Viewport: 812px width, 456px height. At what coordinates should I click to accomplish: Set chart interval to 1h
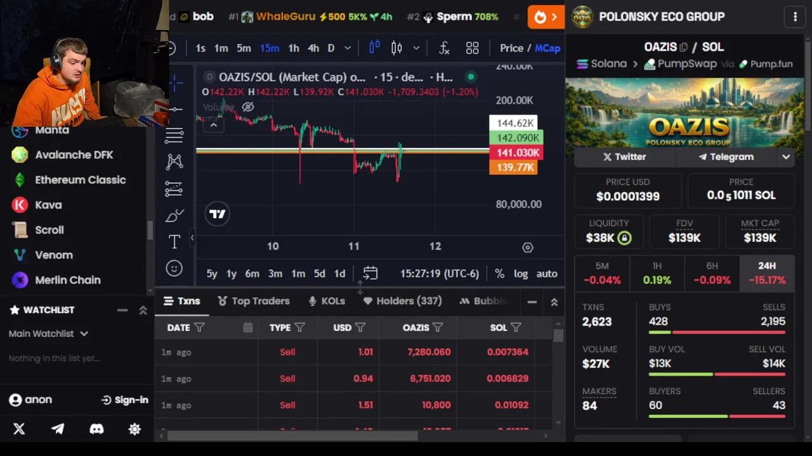294,48
